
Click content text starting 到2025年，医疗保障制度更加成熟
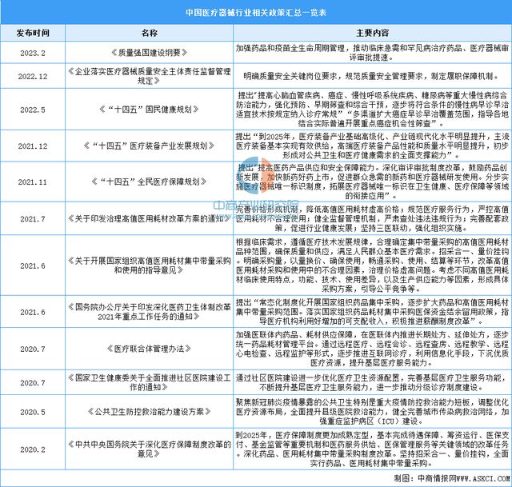point(372,449)
